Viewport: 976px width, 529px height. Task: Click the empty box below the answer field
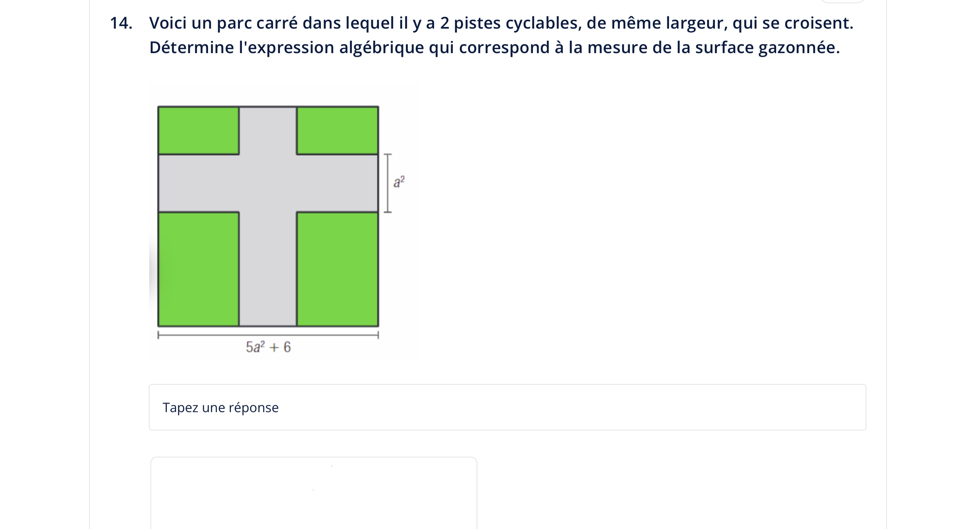[x=313, y=493]
